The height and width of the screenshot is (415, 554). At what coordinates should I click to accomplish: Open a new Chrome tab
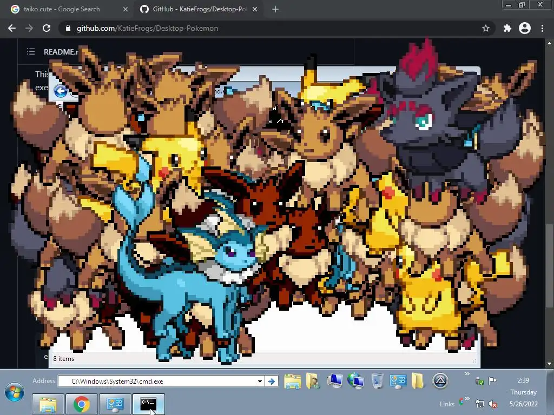click(x=275, y=9)
